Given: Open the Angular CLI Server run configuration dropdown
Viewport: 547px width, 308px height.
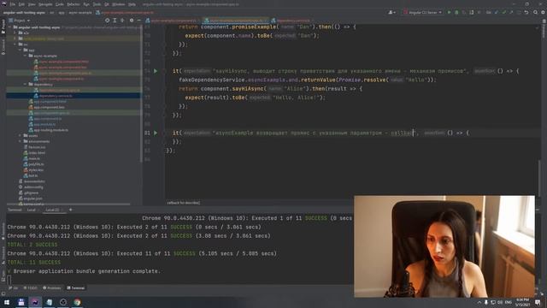Looking at the screenshot, I should 423,12.
